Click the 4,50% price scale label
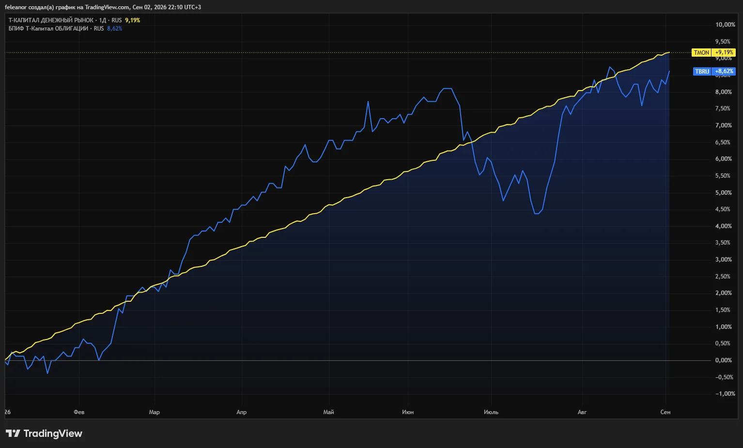This screenshot has height=448, width=743. tap(723, 209)
